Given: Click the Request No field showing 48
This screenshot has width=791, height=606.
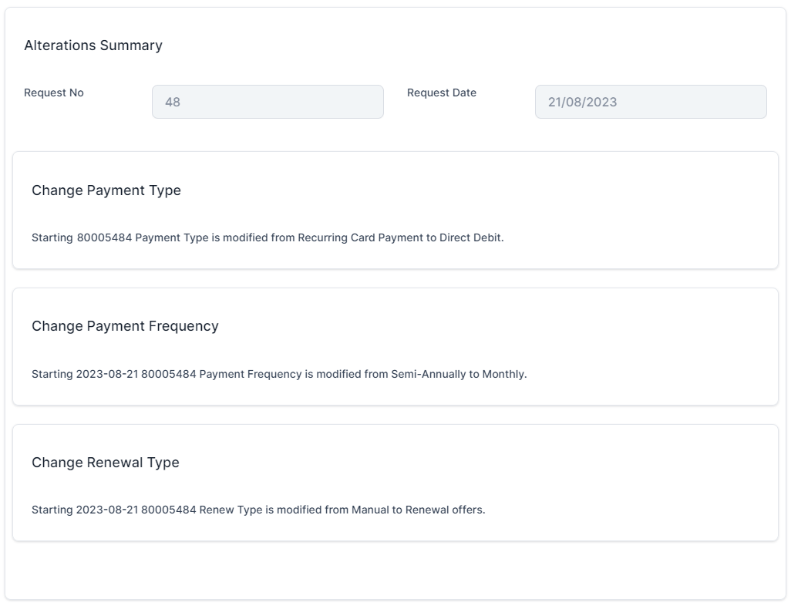Looking at the screenshot, I should click(x=267, y=102).
